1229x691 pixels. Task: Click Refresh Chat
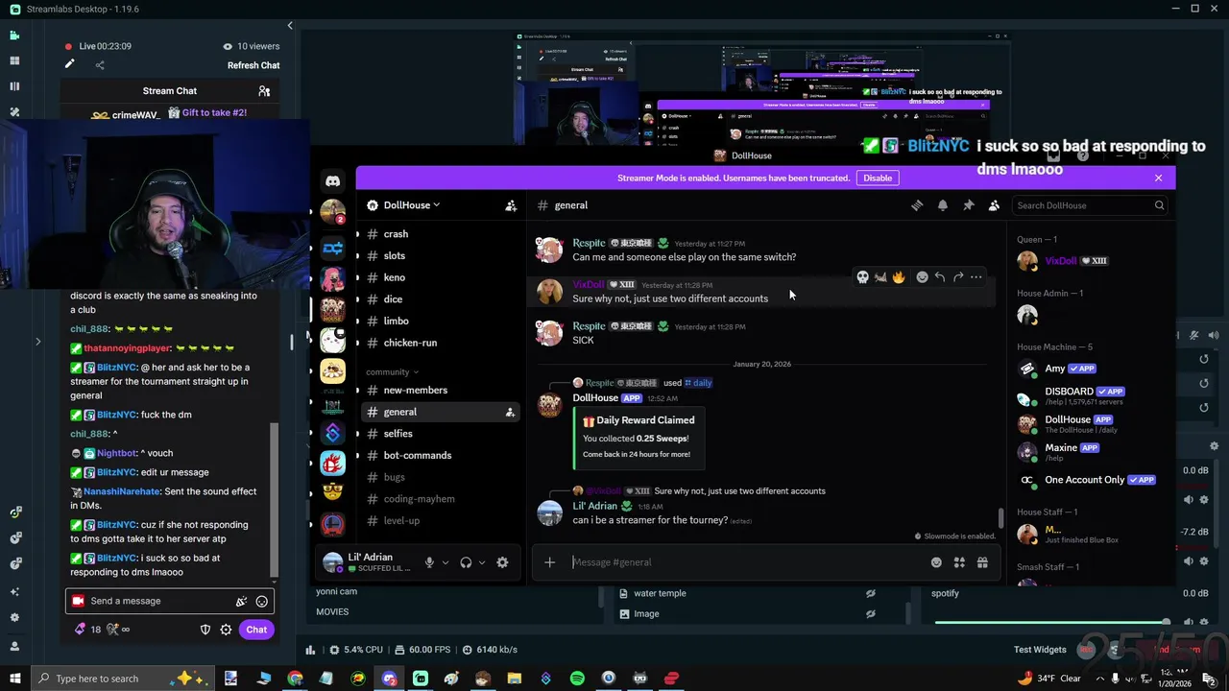point(253,65)
